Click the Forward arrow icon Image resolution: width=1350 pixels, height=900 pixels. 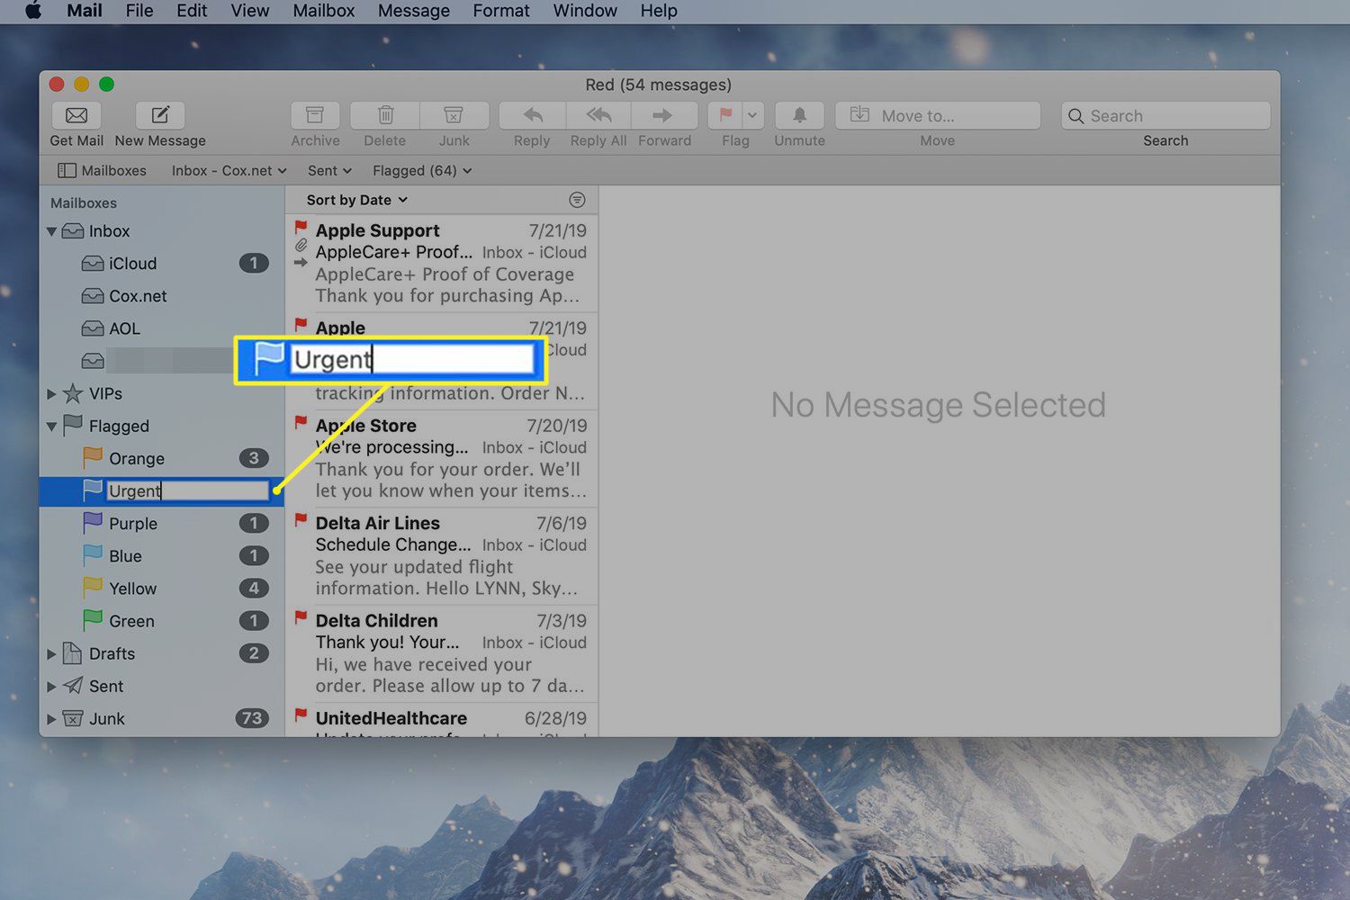(x=664, y=115)
